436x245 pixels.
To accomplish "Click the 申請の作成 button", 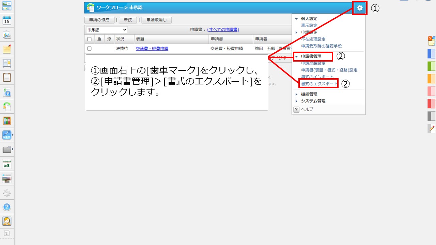I will (x=99, y=20).
